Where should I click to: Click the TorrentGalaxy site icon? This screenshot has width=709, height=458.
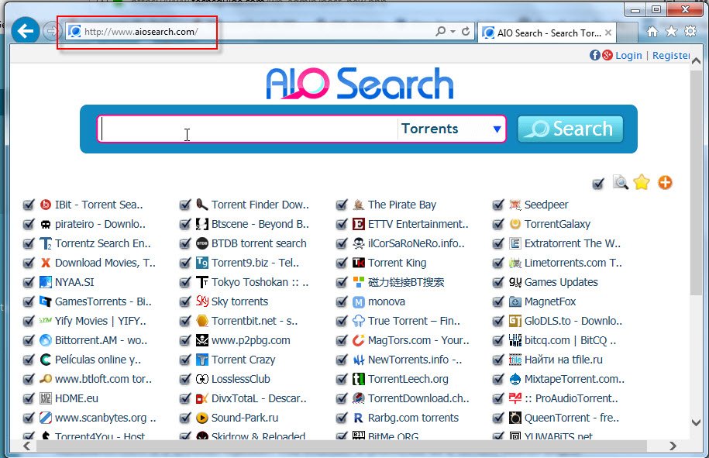pos(515,224)
